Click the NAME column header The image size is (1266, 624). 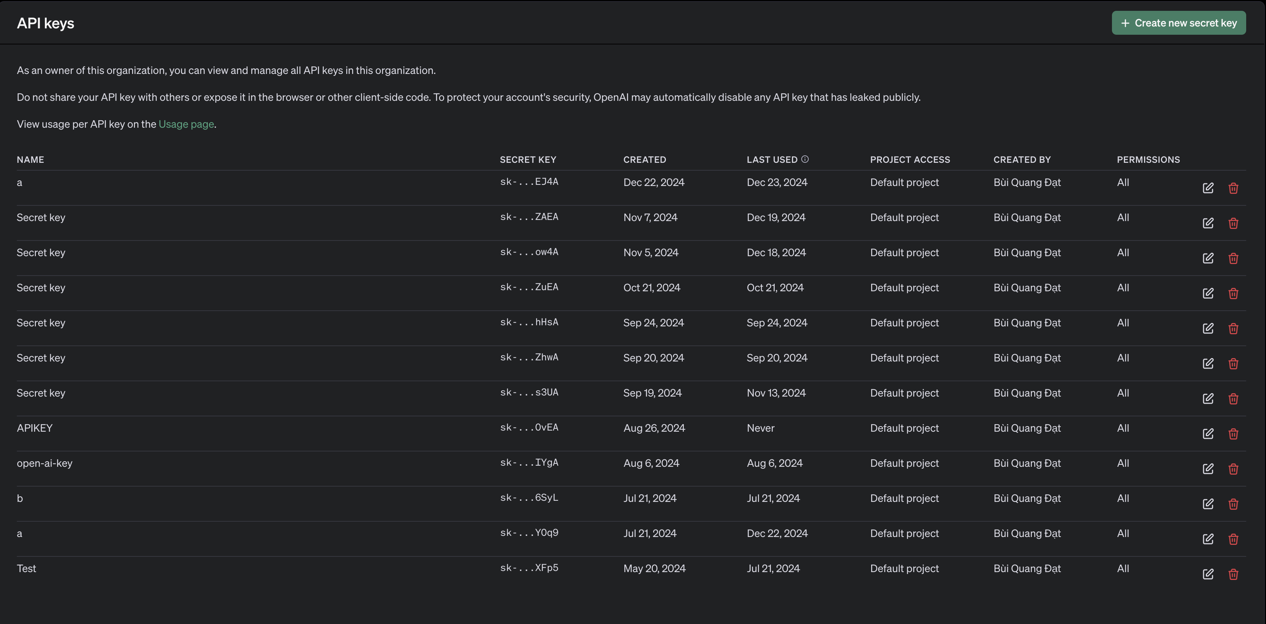[x=30, y=159]
